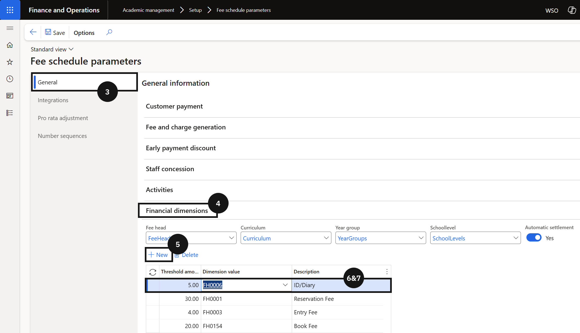Click the search magnifier in the action bar
The width and height of the screenshot is (580, 333).
pyautogui.click(x=109, y=32)
